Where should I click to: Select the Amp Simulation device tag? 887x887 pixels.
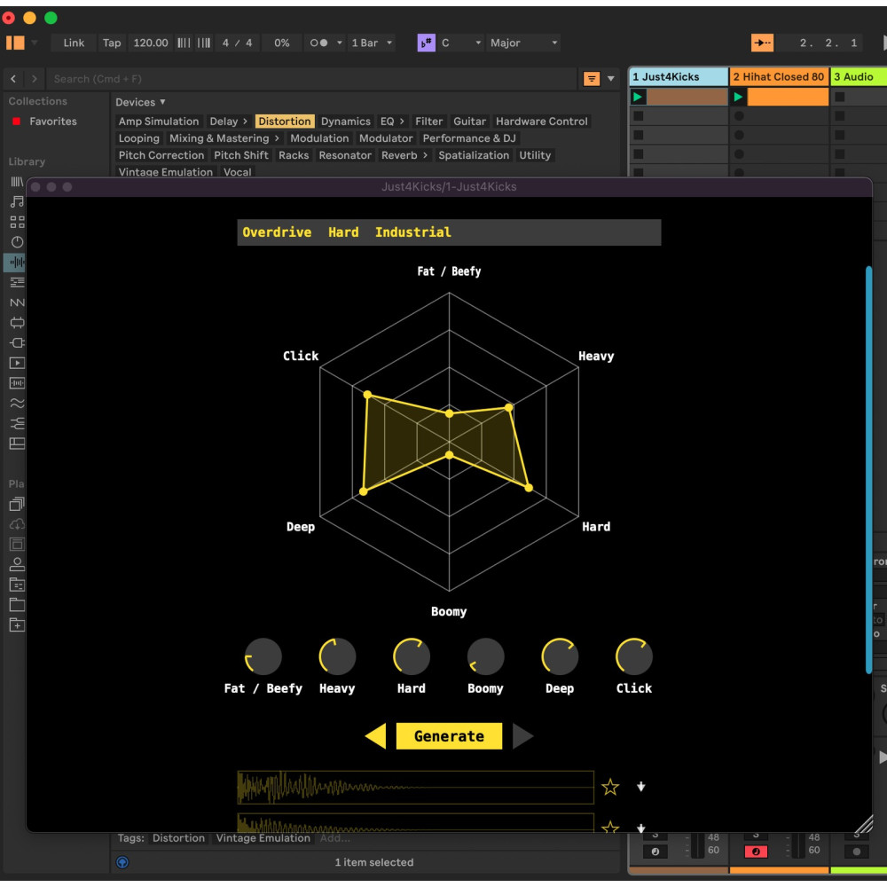point(159,122)
